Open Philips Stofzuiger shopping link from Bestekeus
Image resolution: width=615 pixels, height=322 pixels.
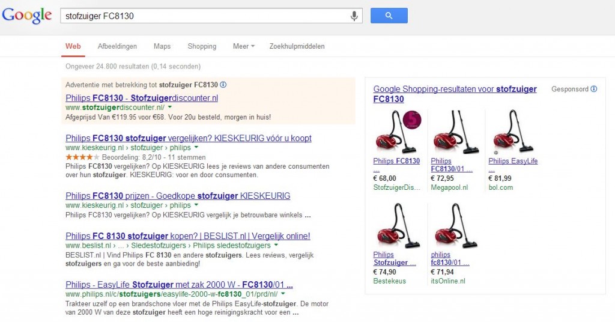click(x=394, y=258)
